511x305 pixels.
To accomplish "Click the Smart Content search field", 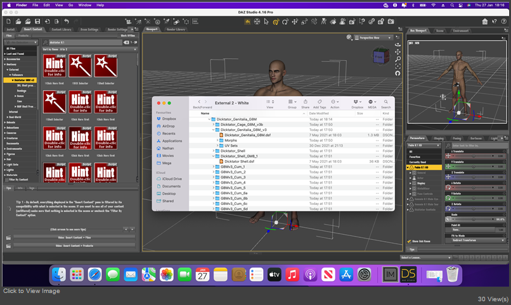I will click(86, 42).
